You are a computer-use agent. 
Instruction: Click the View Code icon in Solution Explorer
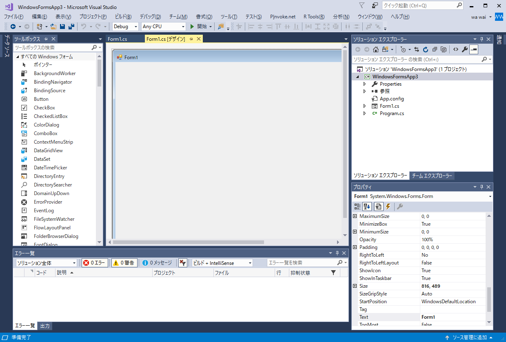[x=455, y=49]
